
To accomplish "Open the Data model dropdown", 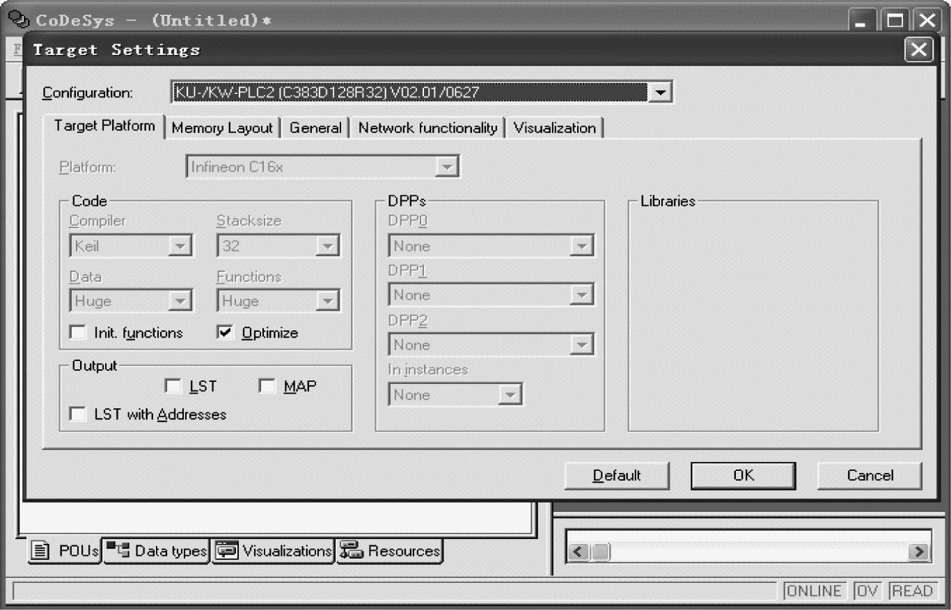I will click(x=180, y=301).
